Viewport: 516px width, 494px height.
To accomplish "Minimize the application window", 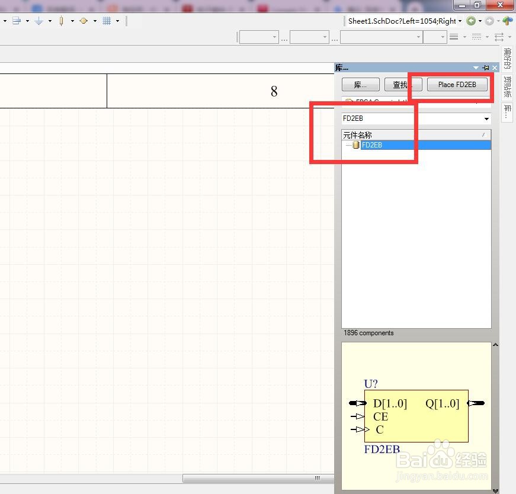I will tap(462, 5).
